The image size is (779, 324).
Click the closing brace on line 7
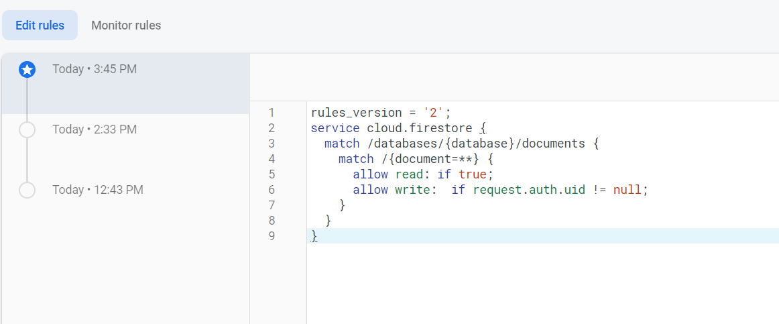(342, 205)
